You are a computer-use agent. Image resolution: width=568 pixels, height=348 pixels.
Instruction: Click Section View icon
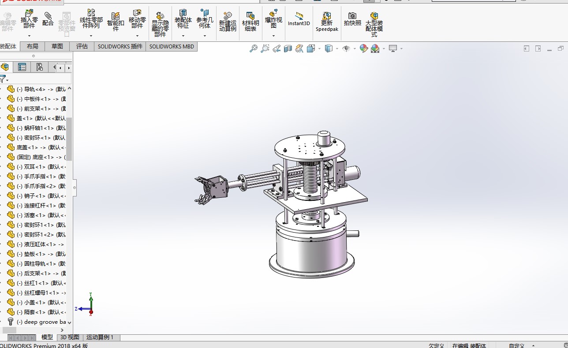click(288, 48)
